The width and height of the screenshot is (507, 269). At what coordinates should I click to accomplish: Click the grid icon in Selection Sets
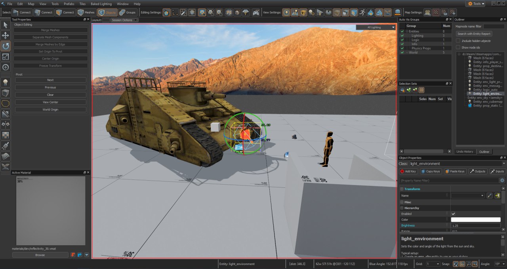(x=421, y=90)
